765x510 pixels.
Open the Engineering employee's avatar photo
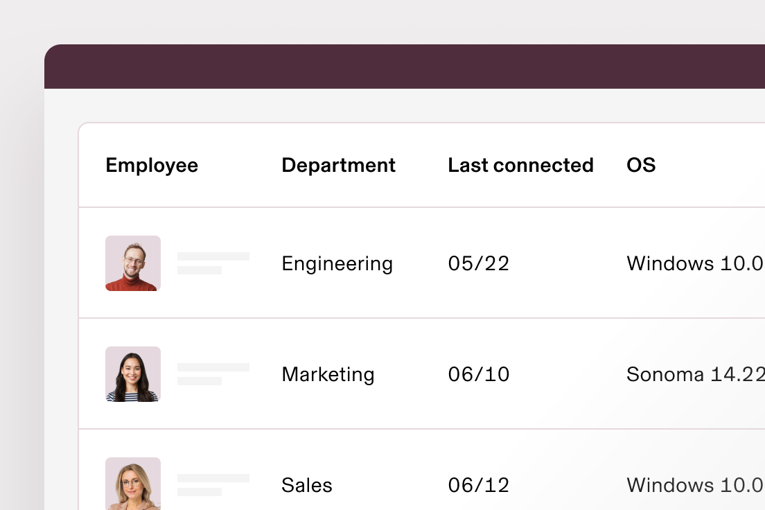click(133, 263)
